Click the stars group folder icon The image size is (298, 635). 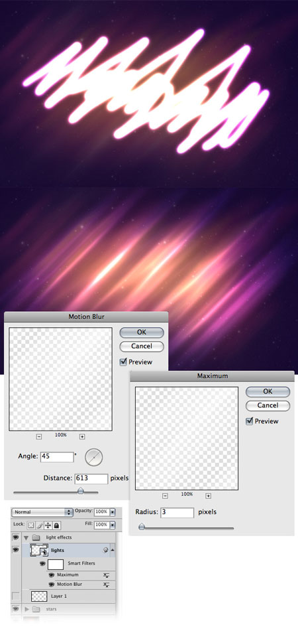[36, 608]
